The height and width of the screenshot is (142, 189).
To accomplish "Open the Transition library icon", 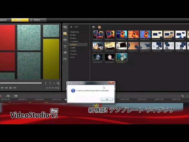I will tap(65, 40).
